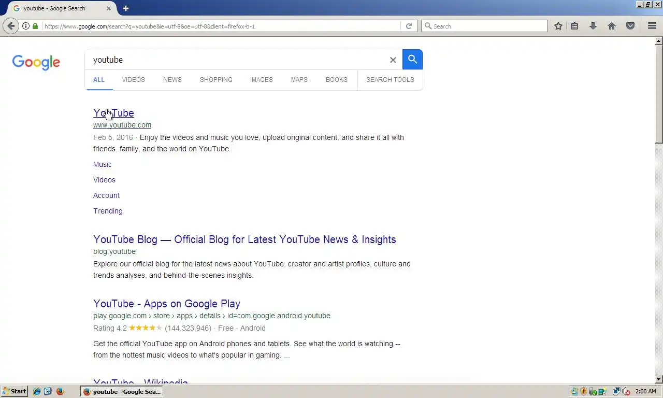Viewport: 663px width, 398px height.
Task: Select the ALL search tab
Action: (98, 80)
